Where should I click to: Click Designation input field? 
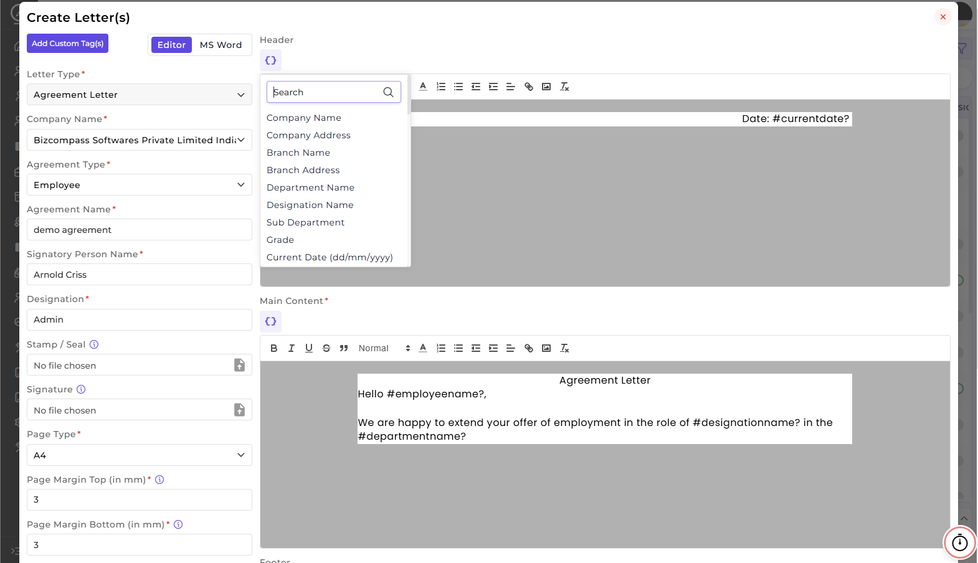tap(140, 319)
